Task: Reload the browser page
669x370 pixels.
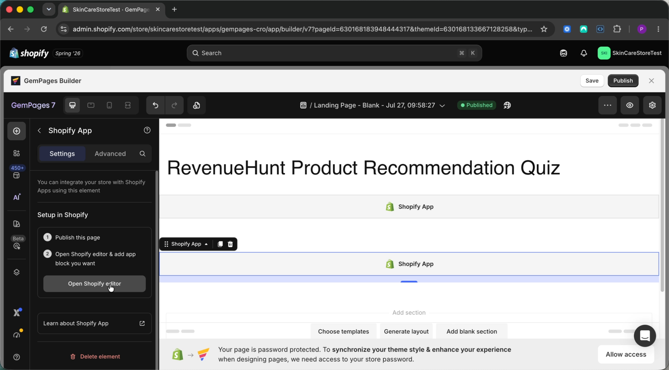Action: coord(44,29)
